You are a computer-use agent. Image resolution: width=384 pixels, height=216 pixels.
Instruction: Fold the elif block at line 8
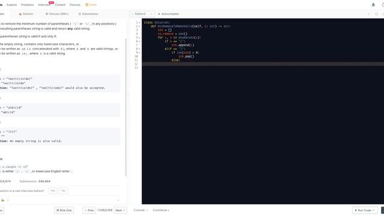pos(139,49)
